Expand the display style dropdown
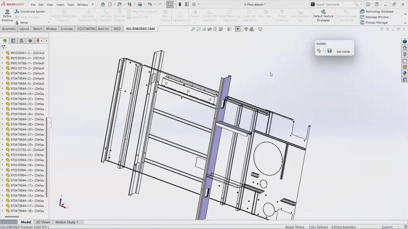 pyautogui.click(x=233, y=29)
